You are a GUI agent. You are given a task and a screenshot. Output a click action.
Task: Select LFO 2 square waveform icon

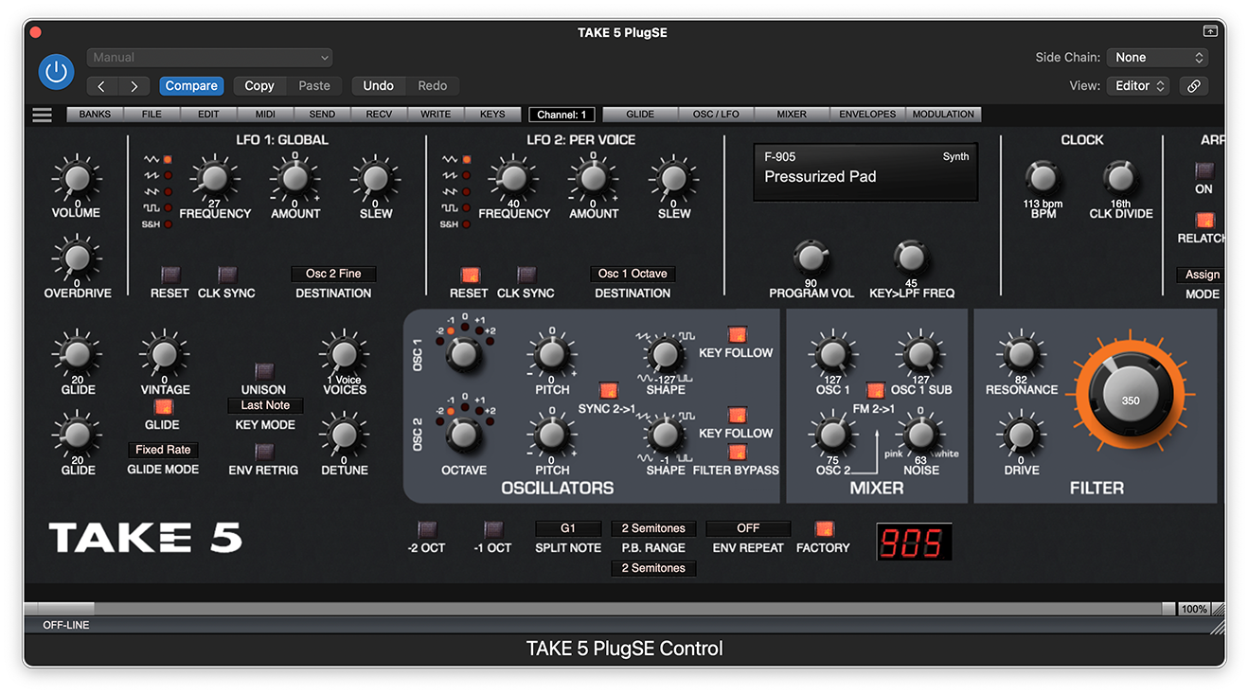tap(450, 207)
